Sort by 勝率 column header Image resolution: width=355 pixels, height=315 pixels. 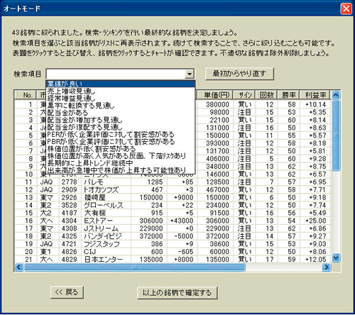point(288,95)
